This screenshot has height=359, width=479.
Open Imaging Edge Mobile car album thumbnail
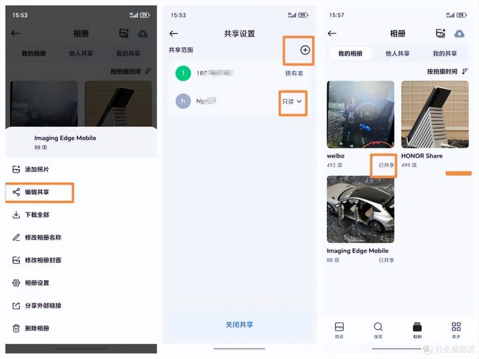(361, 209)
